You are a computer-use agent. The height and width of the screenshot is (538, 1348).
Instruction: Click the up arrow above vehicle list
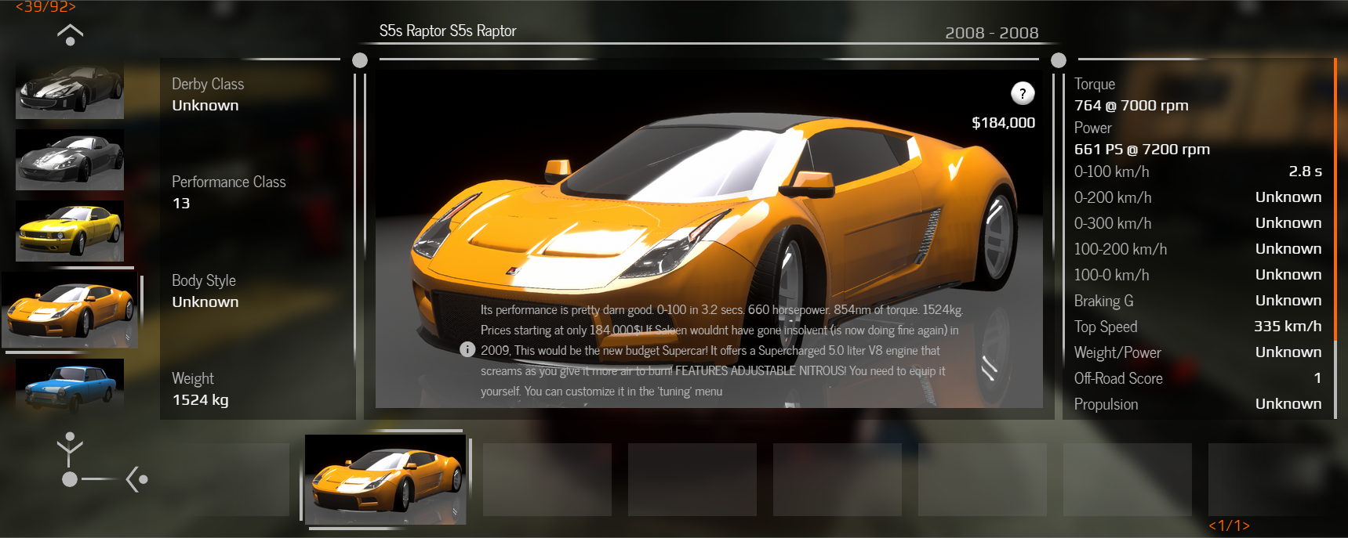(x=70, y=34)
